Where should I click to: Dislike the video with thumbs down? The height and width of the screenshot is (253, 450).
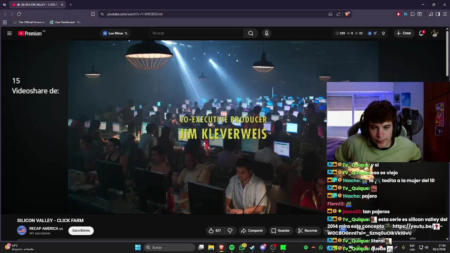(230, 231)
